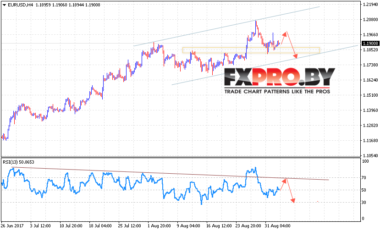Viewport: 380px width, 231px height.
Task: Click the 1 Aug 20:00 time label
Action: [x=159, y=226]
